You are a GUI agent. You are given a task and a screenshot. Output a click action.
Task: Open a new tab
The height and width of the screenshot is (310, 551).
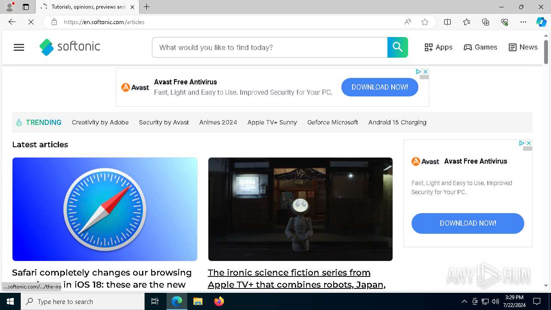[x=147, y=7]
